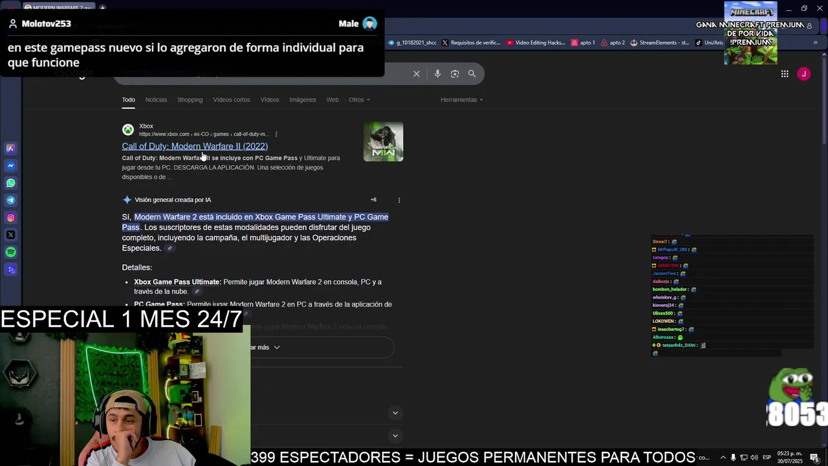The width and height of the screenshot is (828, 466).
Task: Switch to the 'Noticias' tab
Action: 156,100
